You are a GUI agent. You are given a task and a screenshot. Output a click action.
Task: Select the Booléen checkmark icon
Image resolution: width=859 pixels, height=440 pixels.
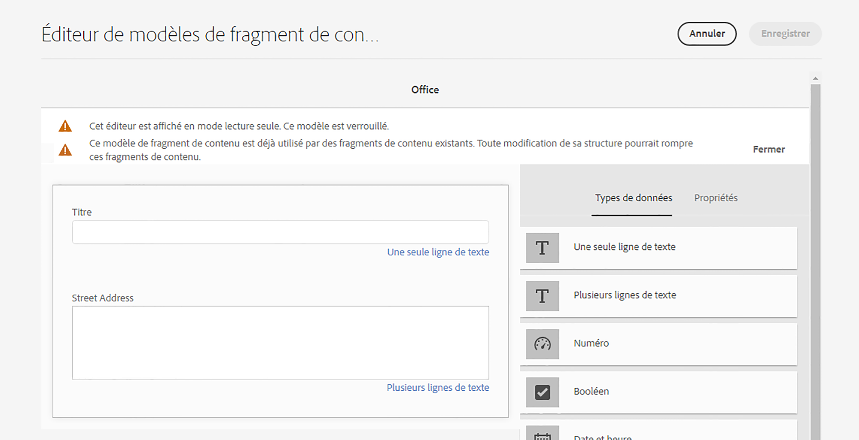[x=542, y=392]
